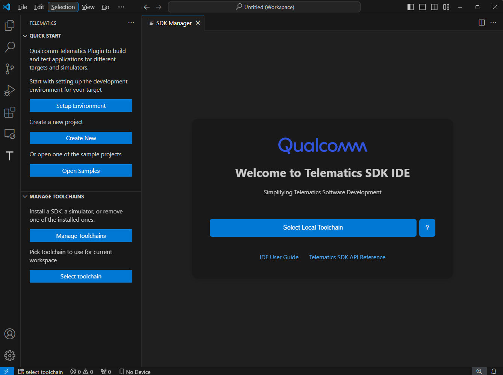Open the Selection menu

click(63, 7)
